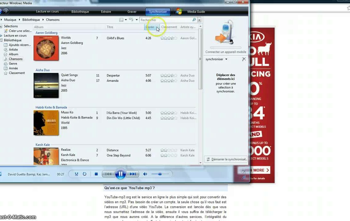
Task: Switch to the Bibliothèque tab
Action: point(80,12)
